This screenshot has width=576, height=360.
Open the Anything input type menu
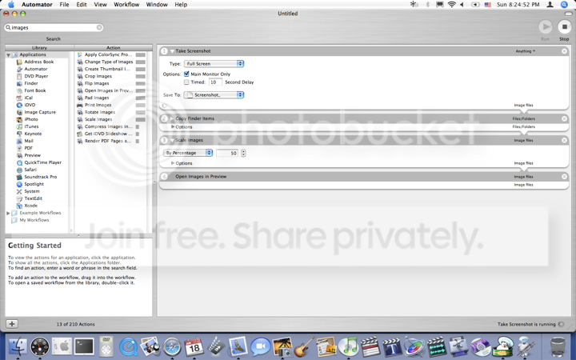click(526, 51)
